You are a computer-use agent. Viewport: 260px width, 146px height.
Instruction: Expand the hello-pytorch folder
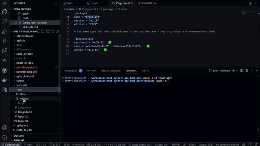24,54
